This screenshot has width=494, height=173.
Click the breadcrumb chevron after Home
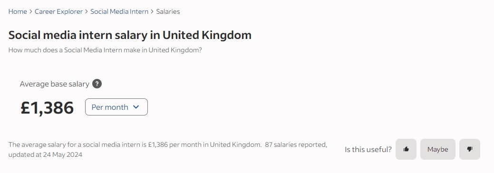[30, 12]
